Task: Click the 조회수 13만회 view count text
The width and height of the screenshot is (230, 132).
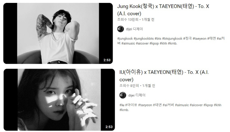Action: [128, 20]
